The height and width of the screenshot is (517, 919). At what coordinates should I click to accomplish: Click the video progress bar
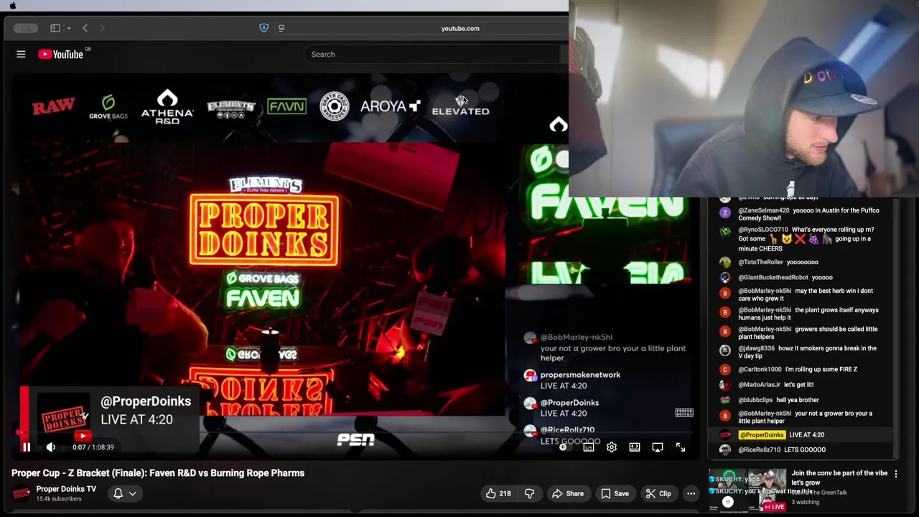[356, 433]
